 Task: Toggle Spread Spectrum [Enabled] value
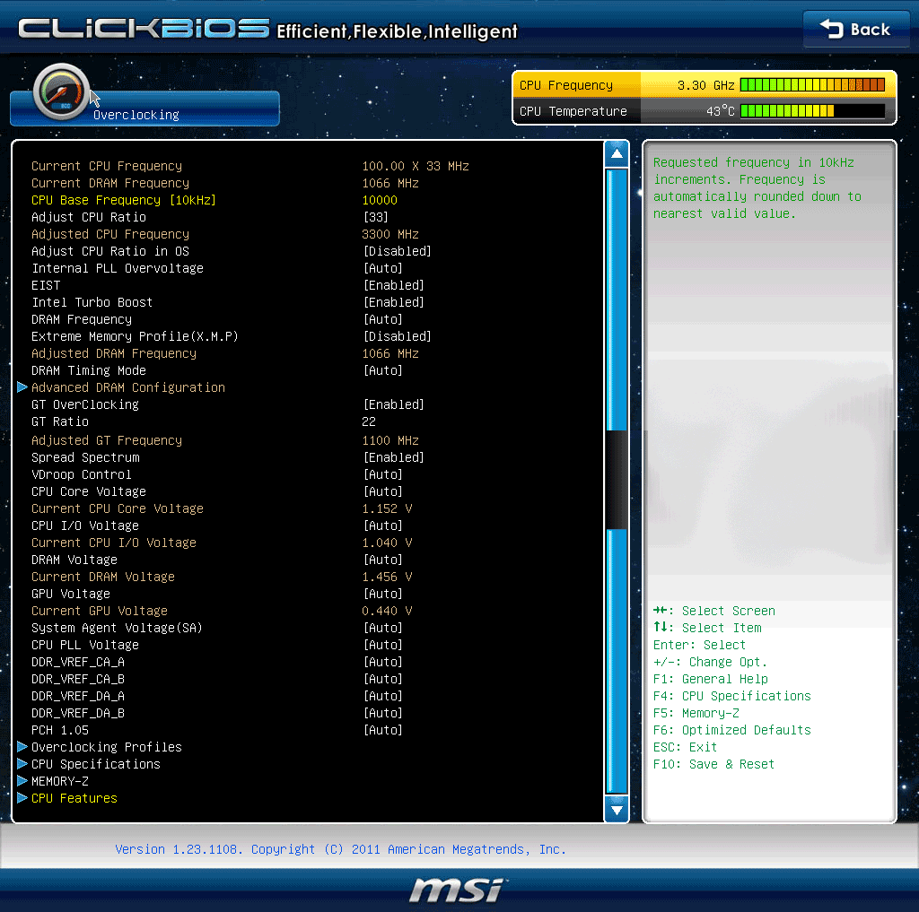click(x=393, y=457)
